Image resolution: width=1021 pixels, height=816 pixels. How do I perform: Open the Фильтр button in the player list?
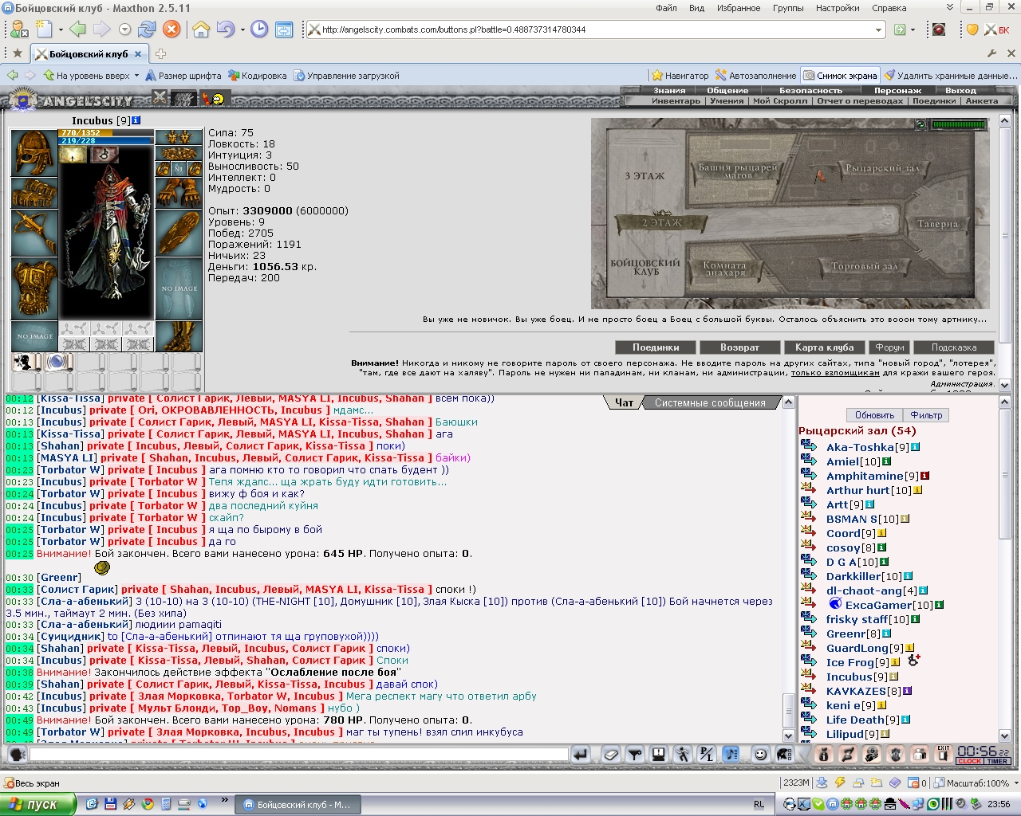click(925, 415)
